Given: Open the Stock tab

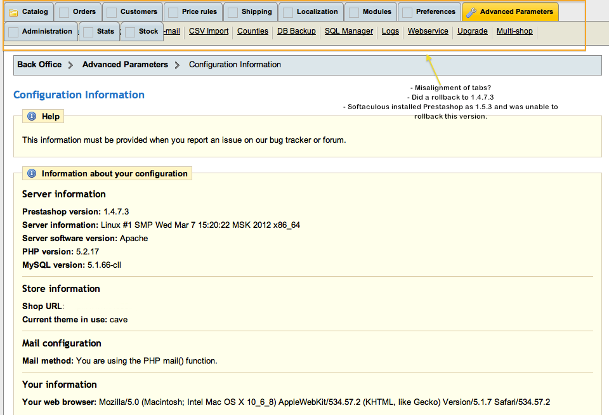Looking at the screenshot, I should [141, 32].
